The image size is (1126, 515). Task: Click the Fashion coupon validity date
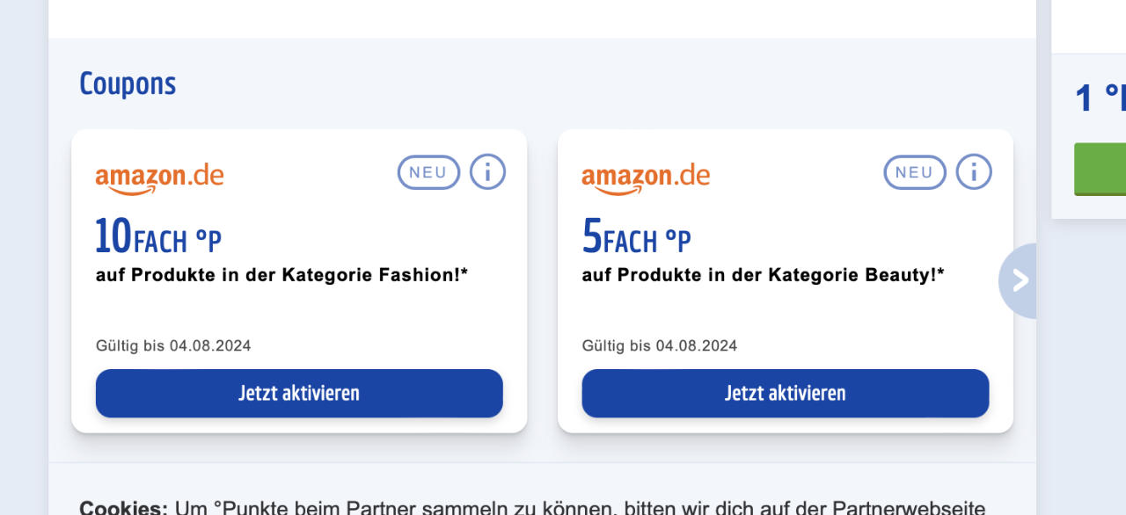[173, 346]
